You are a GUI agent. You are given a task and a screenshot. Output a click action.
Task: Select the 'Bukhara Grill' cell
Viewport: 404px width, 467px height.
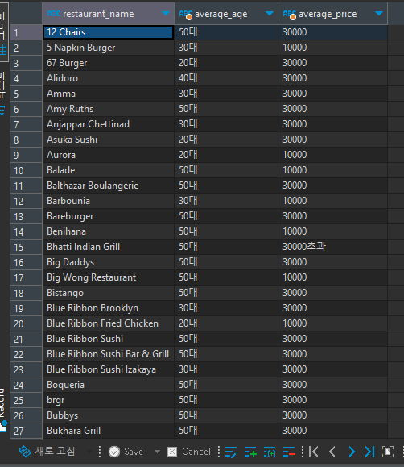tap(108, 431)
